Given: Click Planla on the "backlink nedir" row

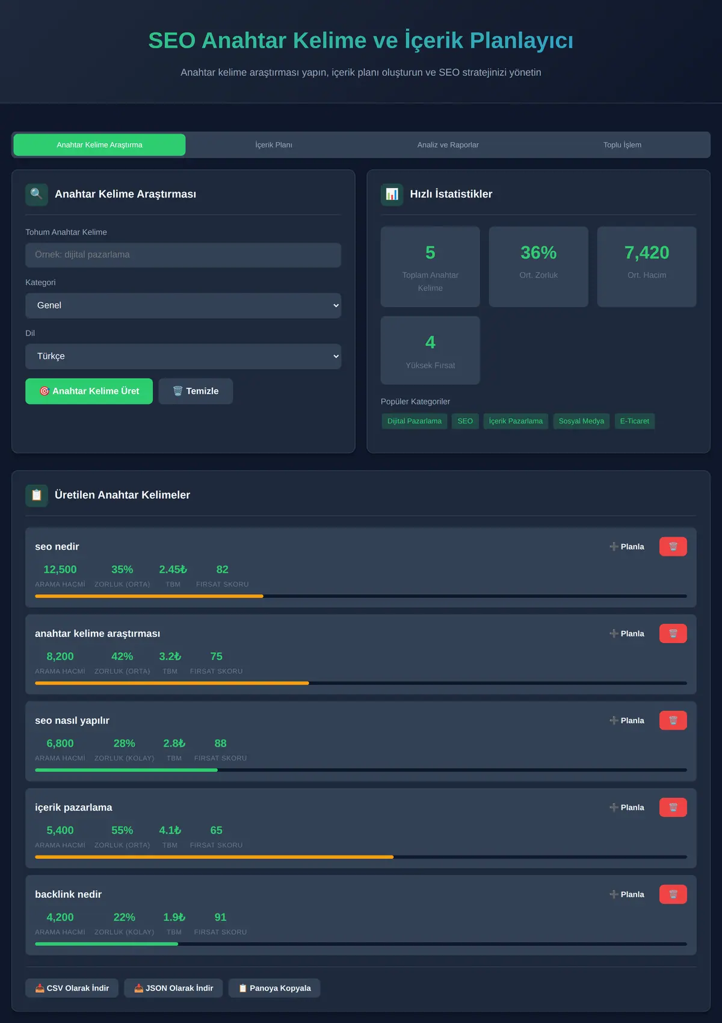Looking at the screenshot, I should coord(627,895).
